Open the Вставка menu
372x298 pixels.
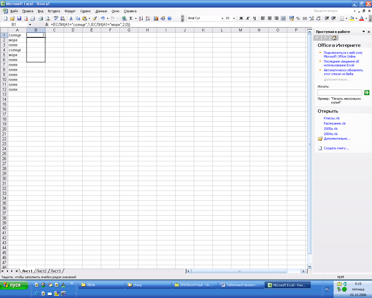pyautogui.click(x=54, y=11)
